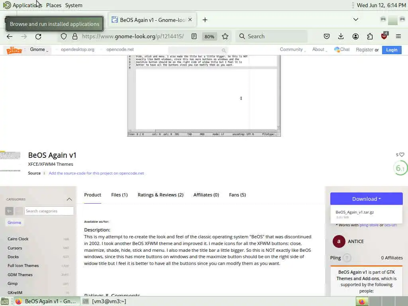408x306 pixels.
Task: Open the GDM Themes category
Action: click(x=20, y=275)
